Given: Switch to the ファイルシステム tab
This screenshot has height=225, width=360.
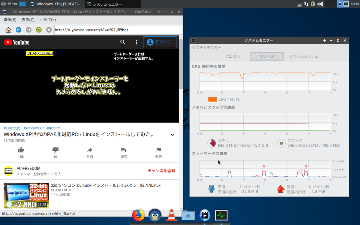Looking at the screenshot, I should coord(303,56).
